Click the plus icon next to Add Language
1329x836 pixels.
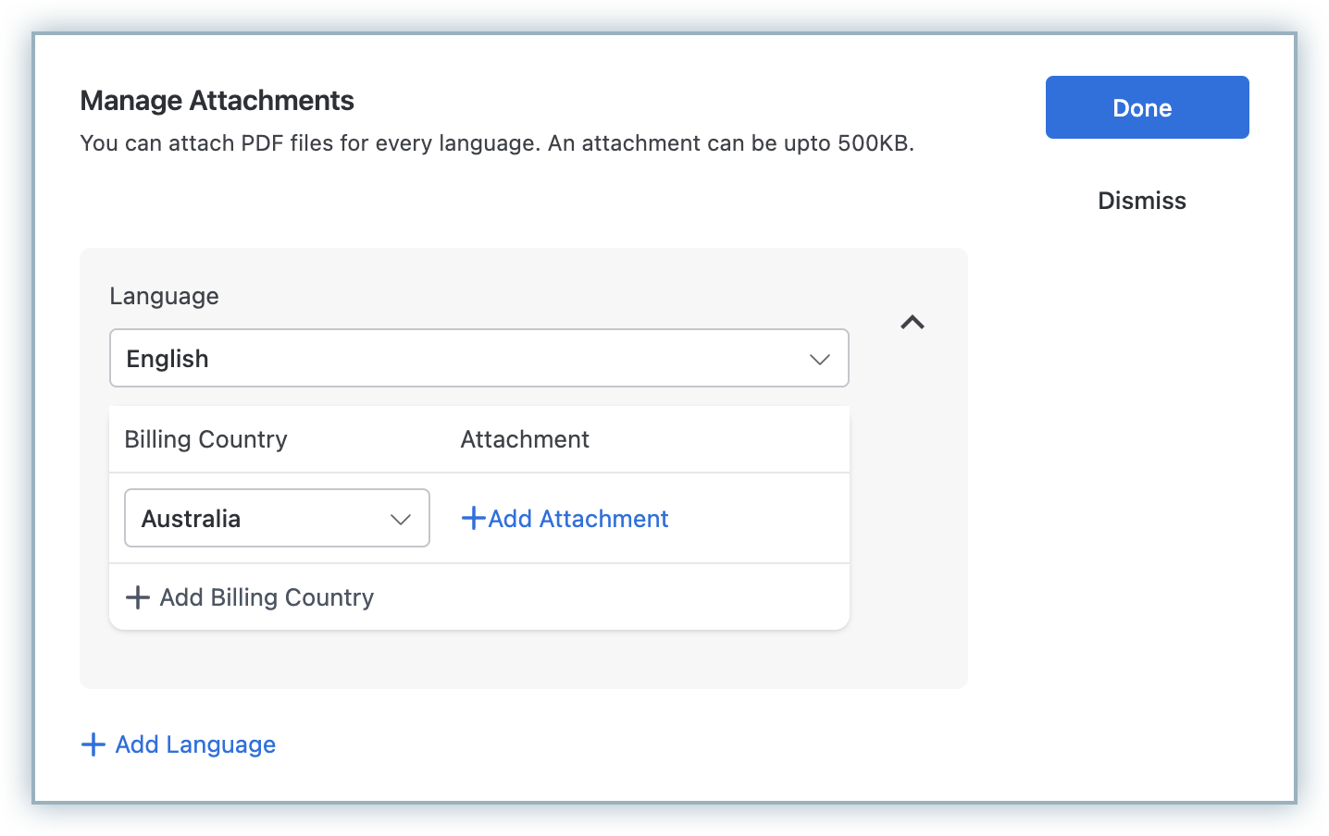tap(93, 744)
